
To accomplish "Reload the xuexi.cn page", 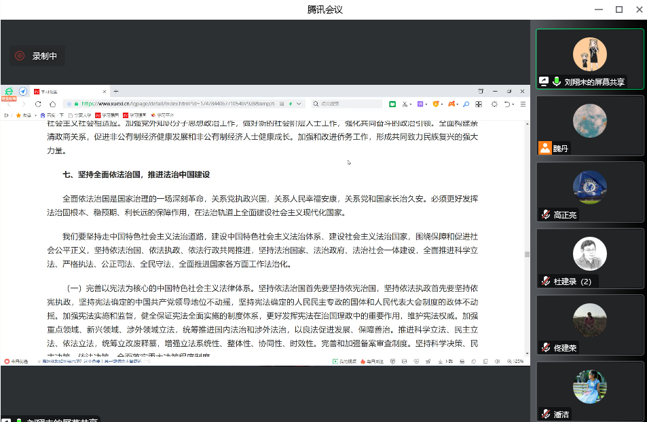I will (38, 104).
